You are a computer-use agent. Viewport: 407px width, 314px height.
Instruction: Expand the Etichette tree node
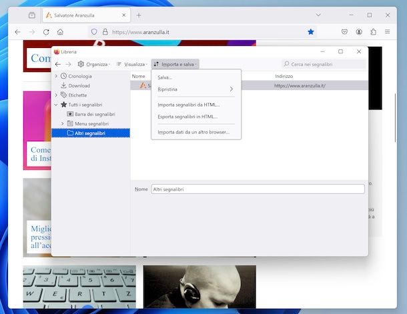(56, 95)
